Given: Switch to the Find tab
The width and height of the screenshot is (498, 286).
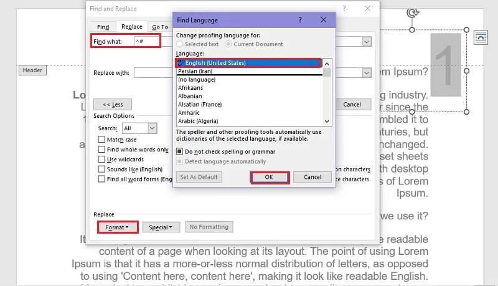Looking at the screenshot, I should click(x=103, y=27).
